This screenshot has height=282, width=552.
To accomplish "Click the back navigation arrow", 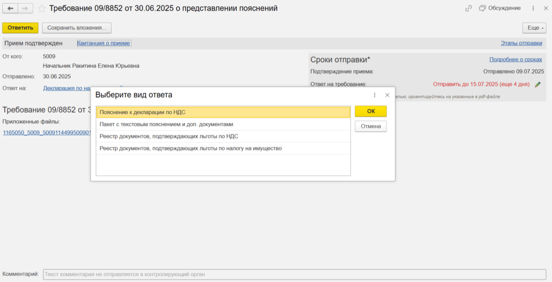I will [10, 9].
